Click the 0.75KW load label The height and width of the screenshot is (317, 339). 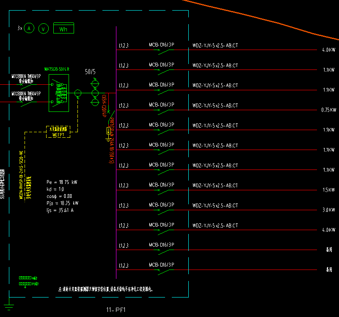(328, 110)
